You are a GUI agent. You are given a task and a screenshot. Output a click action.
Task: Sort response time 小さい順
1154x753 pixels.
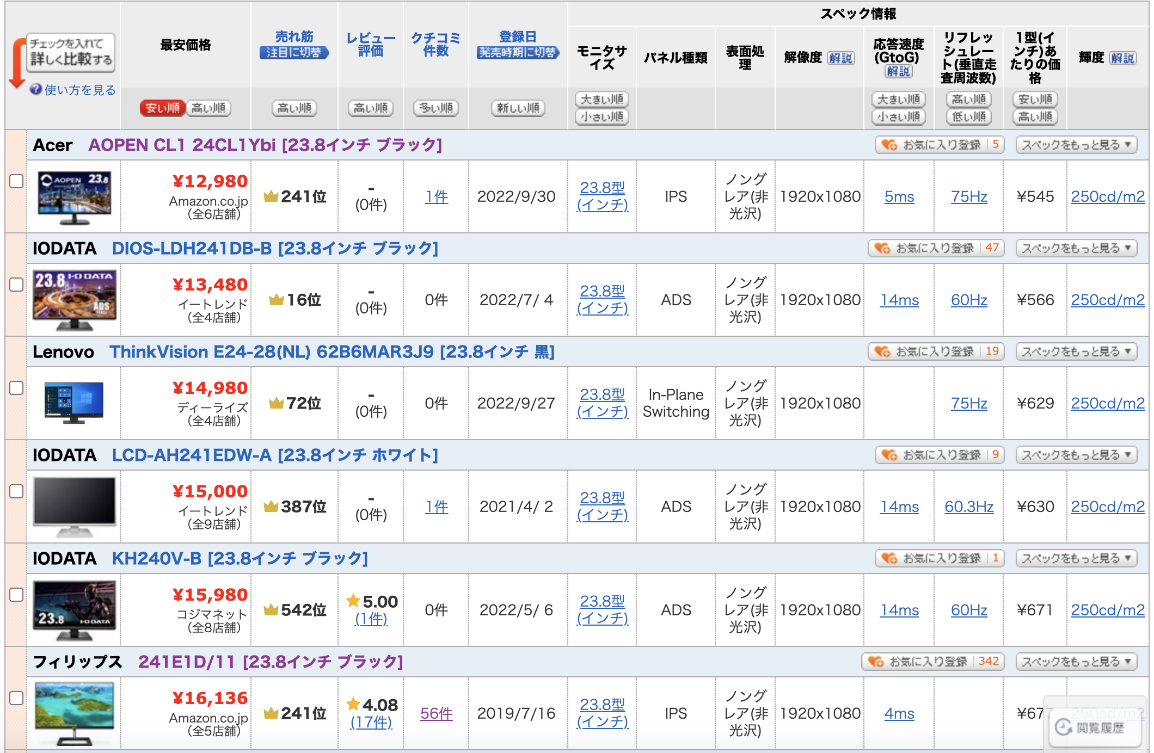coord(899,116)
